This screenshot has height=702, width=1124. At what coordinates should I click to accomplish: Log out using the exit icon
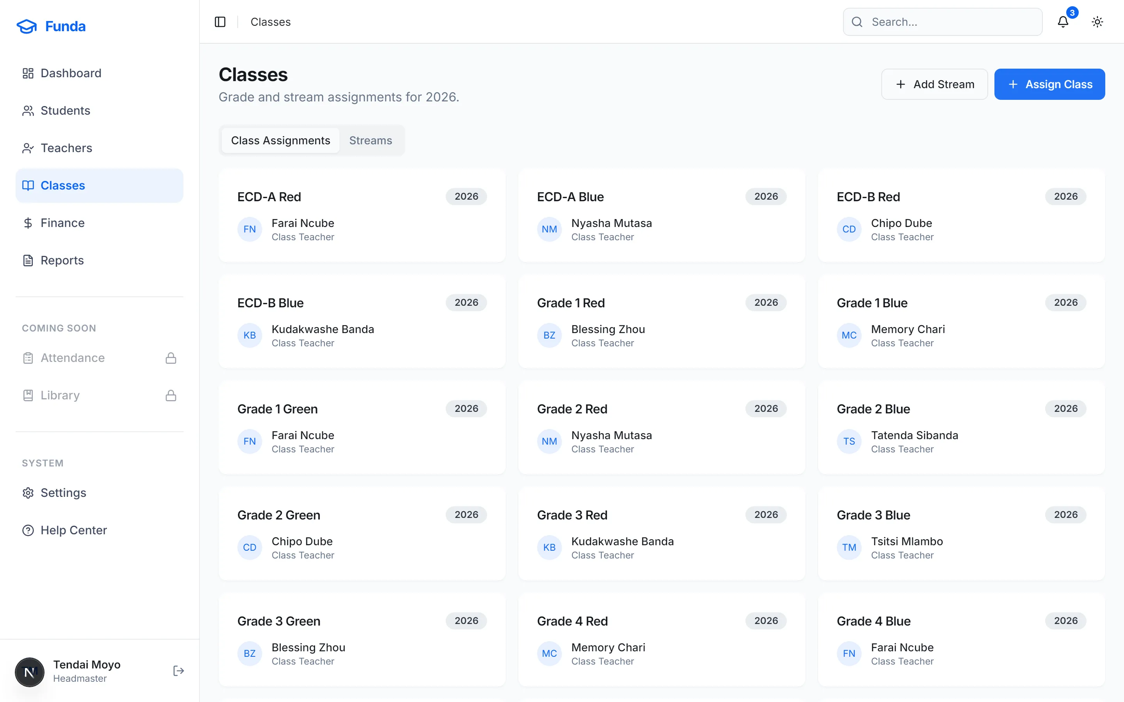(x=178, y=671)
